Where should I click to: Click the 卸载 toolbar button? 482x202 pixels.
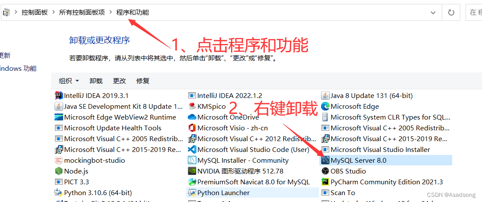tap(96, 81)
